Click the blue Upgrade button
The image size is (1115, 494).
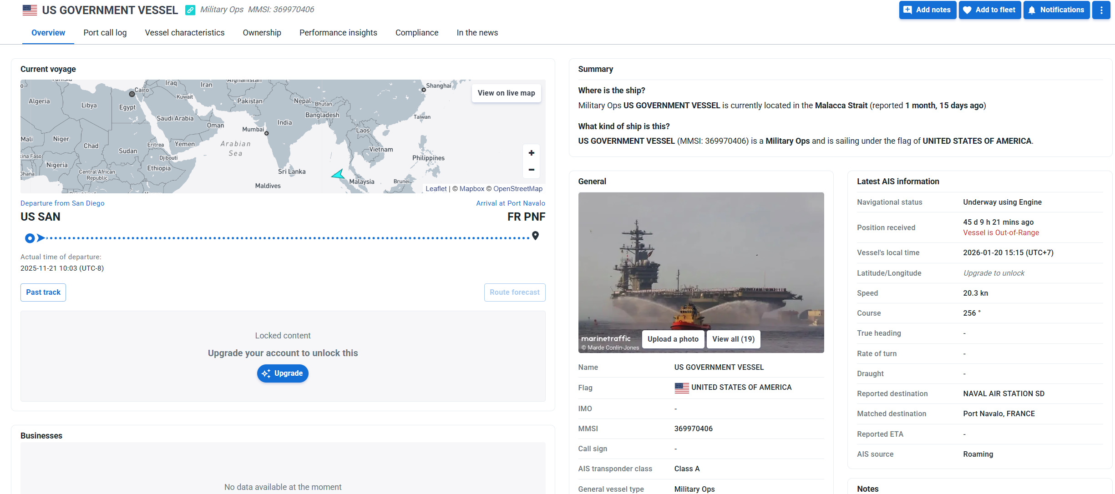coord(283,373)
